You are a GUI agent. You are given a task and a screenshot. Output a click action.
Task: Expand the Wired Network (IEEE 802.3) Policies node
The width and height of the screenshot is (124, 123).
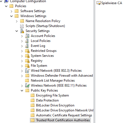pyautogui.click(x=22, y=71)
